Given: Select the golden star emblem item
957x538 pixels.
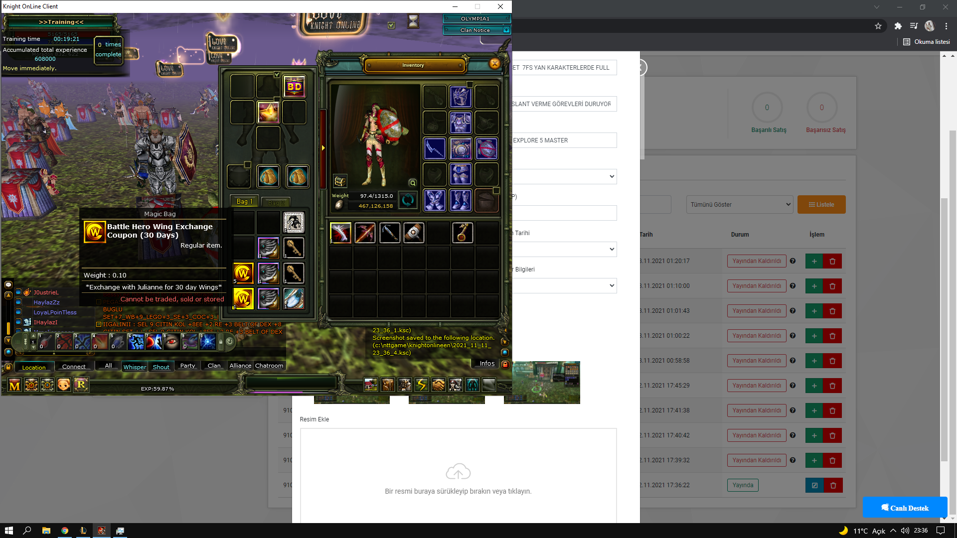Looking at the screenshot, I should [x=268, y=112].
